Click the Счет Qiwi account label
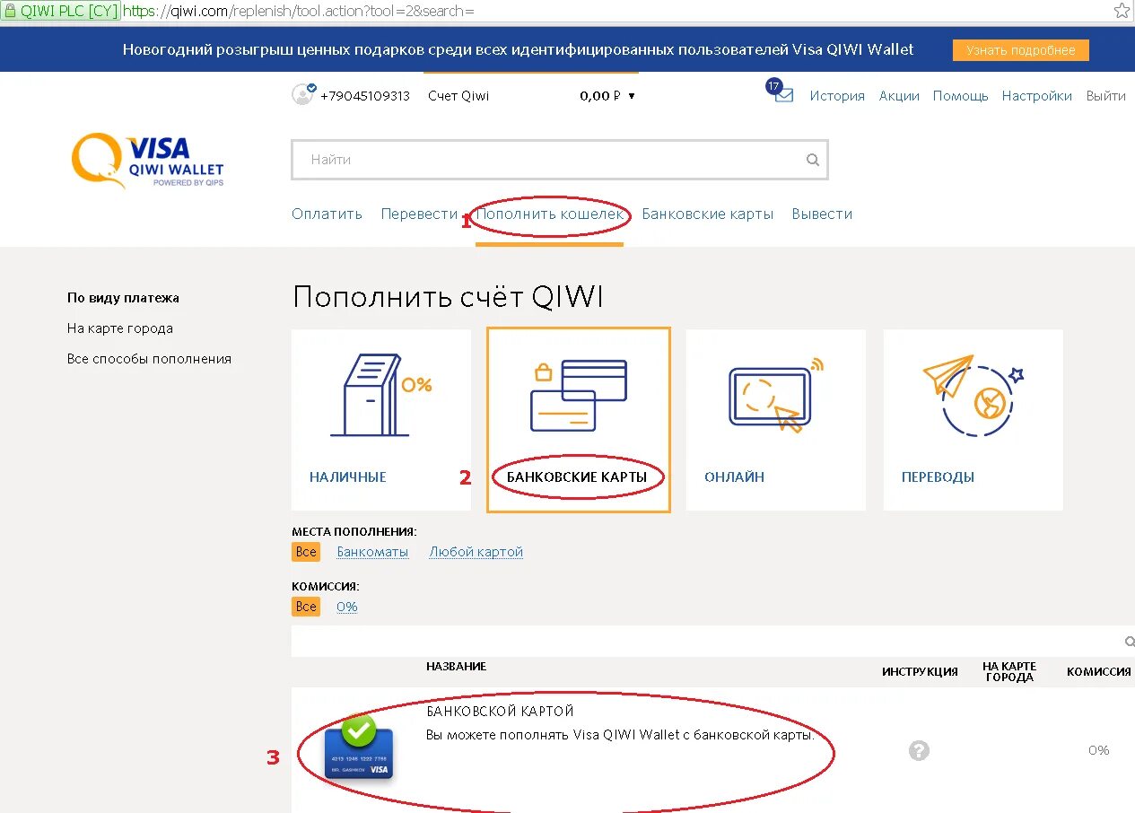The image size is (1135, 813). 458,96
